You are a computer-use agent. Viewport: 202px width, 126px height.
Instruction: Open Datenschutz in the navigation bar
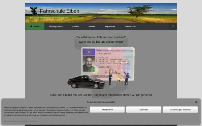click(130, 26)
